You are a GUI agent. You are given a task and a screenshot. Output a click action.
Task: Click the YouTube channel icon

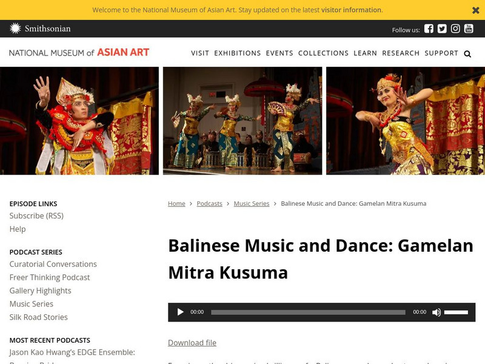click(467, 27)
